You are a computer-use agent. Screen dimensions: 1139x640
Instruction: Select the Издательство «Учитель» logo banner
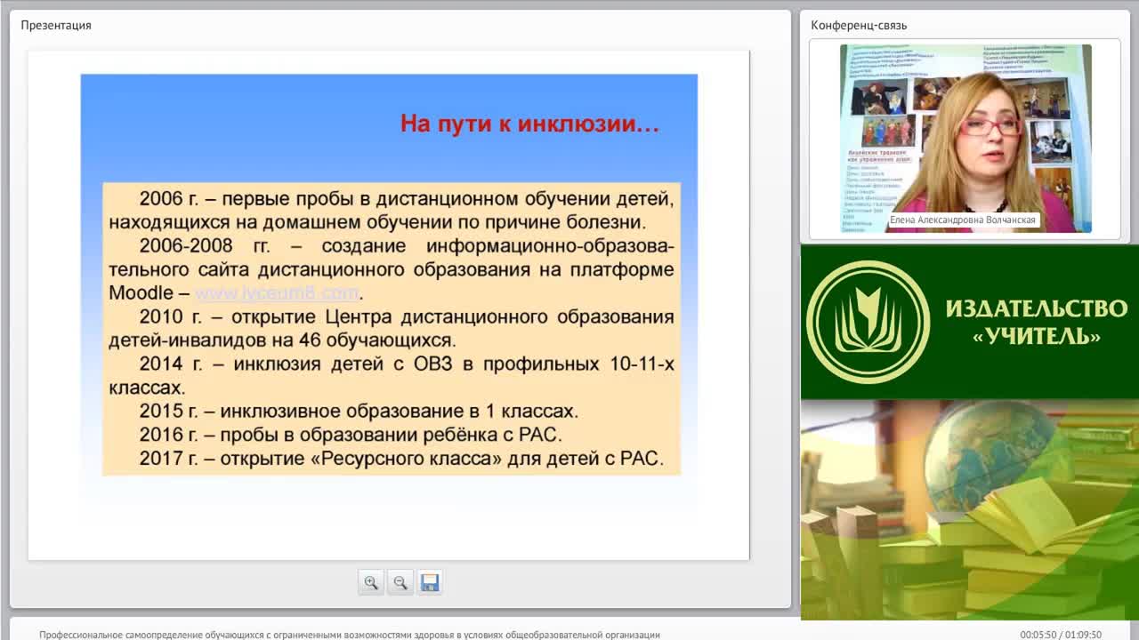[x=970, y=322]
